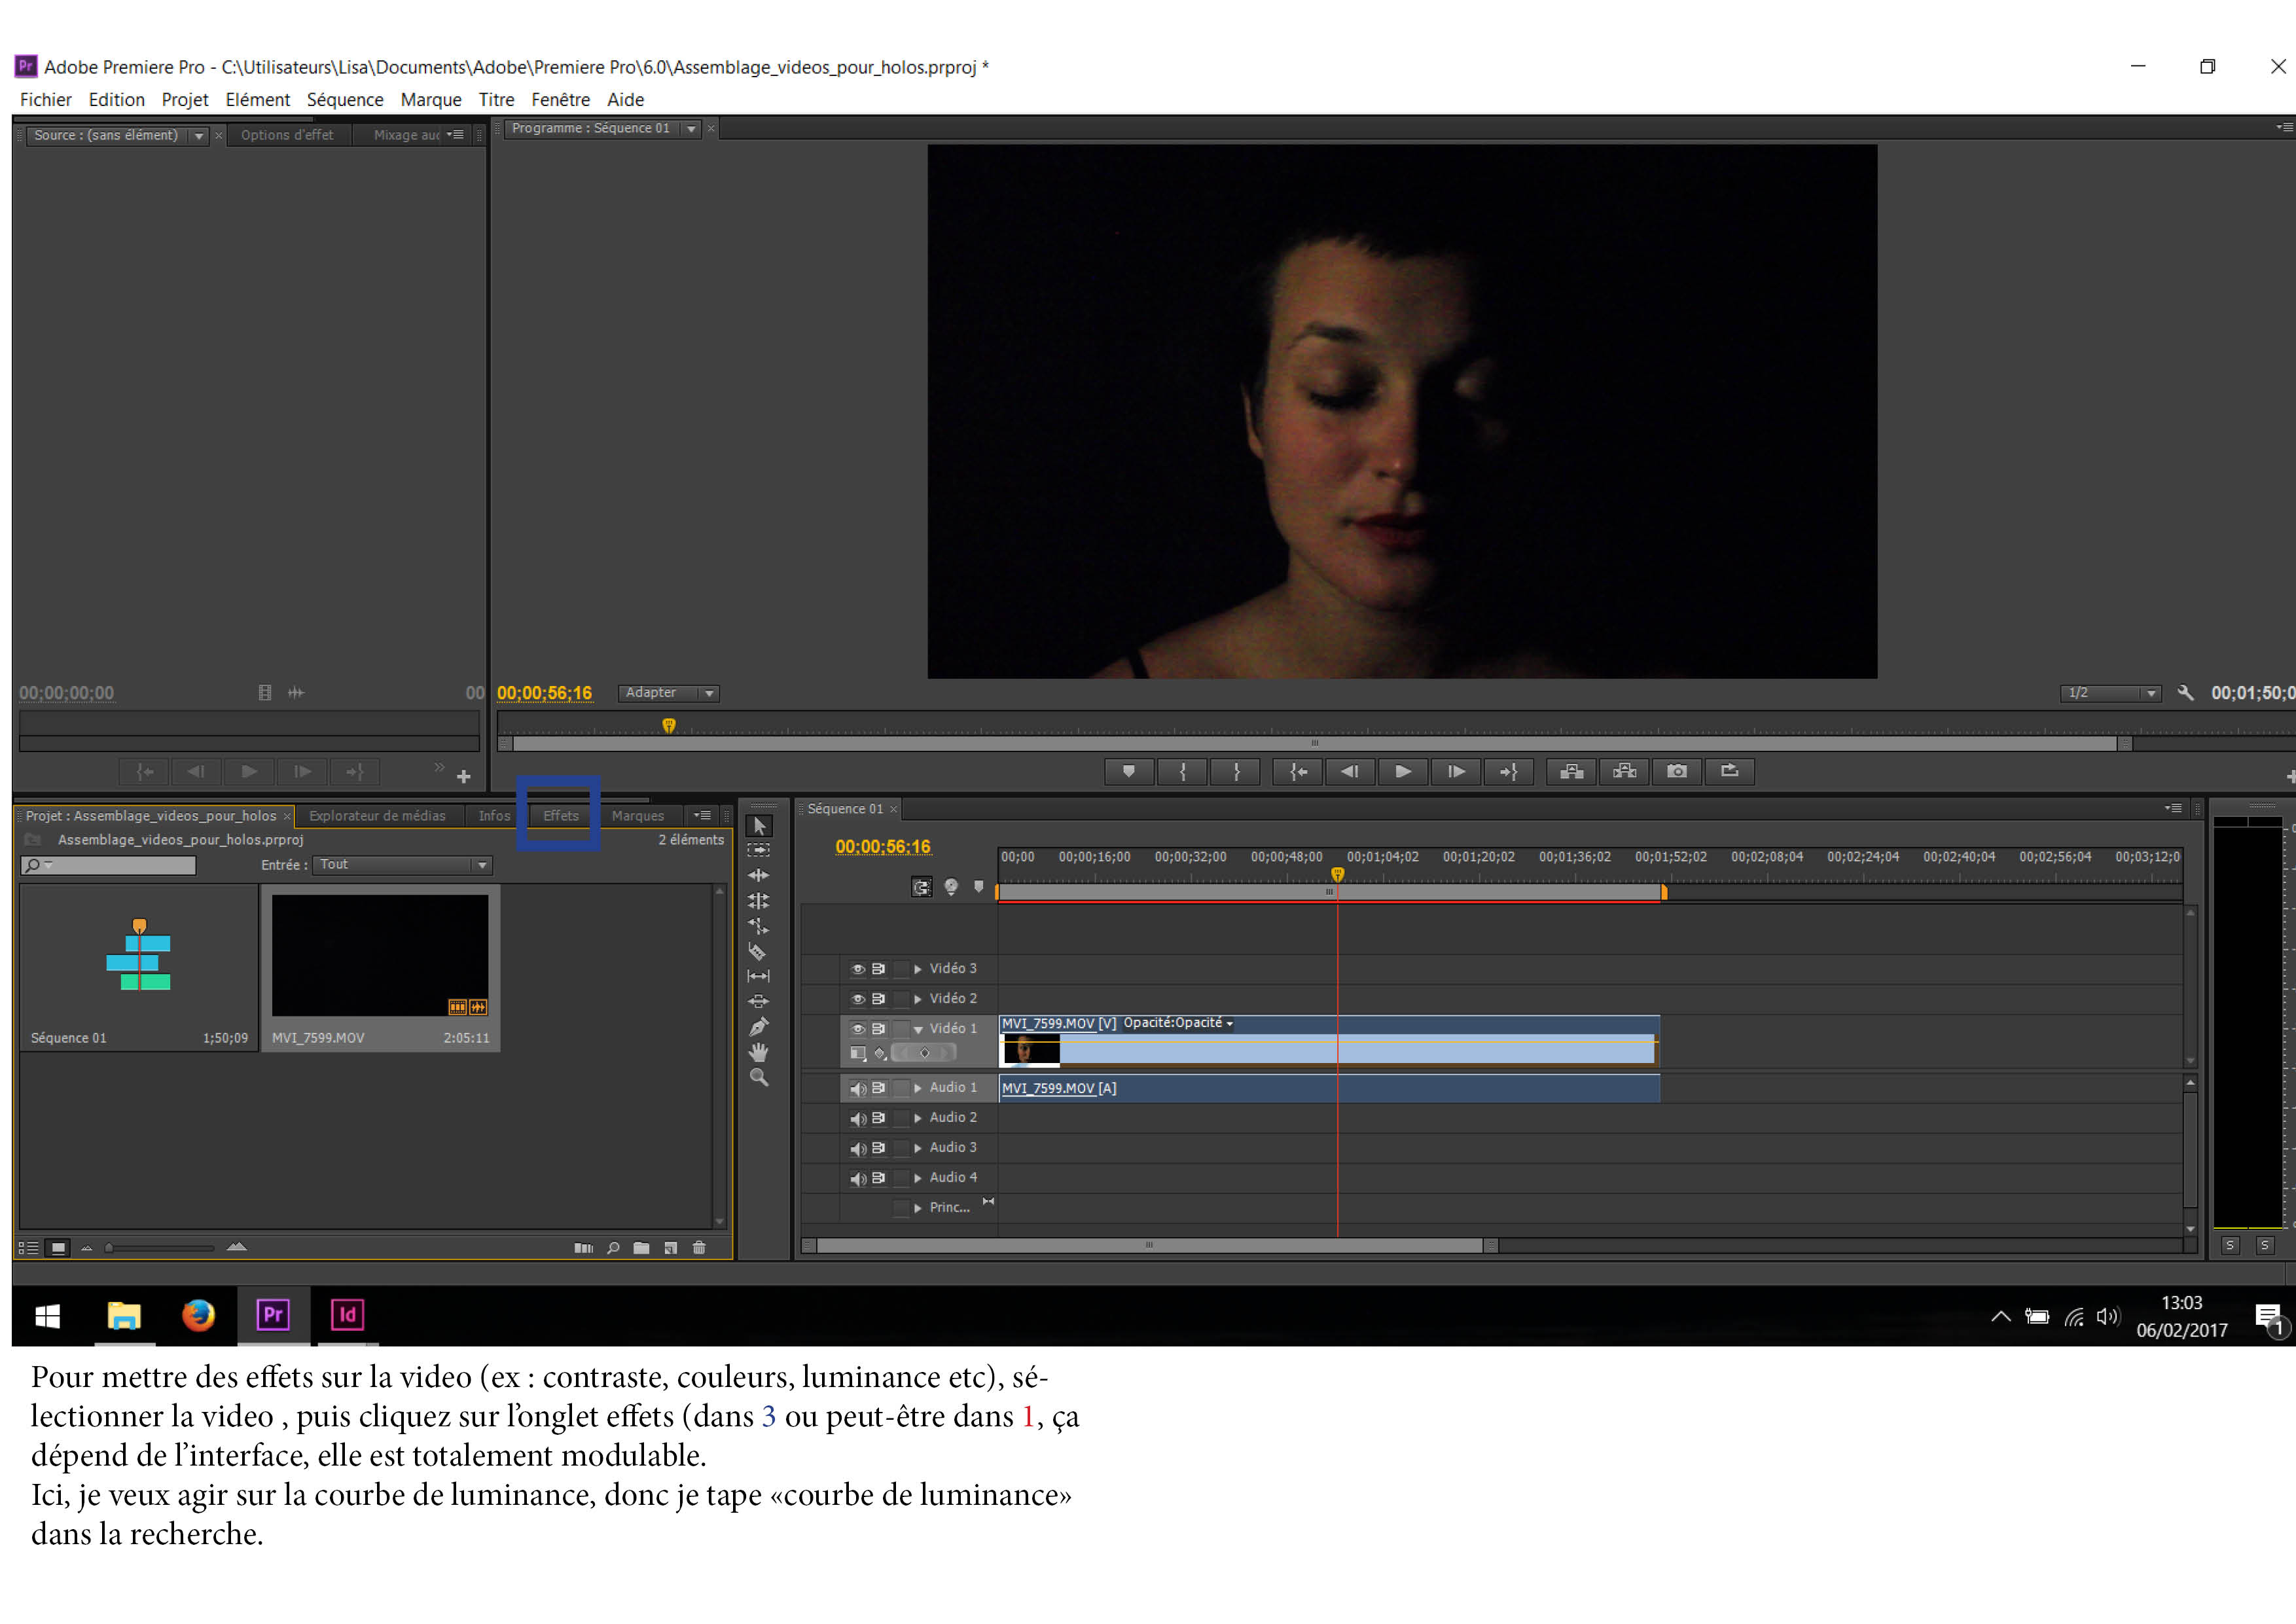Open the Séquence menu
Viewport: 2296px width, 1624px height.
click(x=345, y=100)
